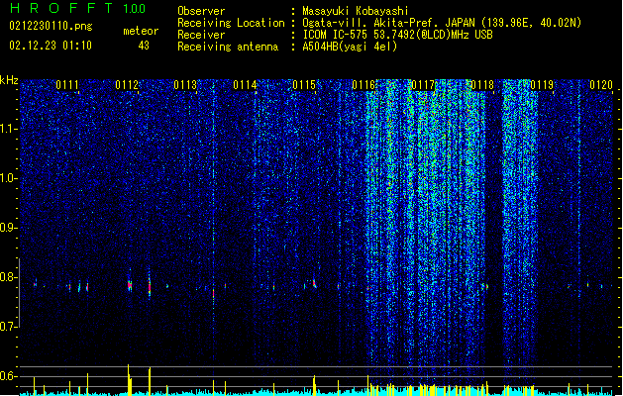Click the 0119 time marker
Image resolution: width=623 pixels, height=396 pixels.
coord(542,85)
